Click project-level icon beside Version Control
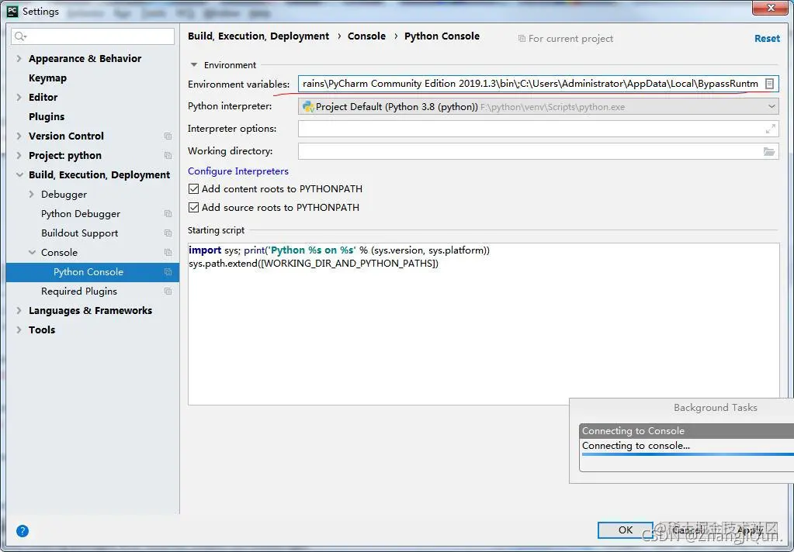 click(x=168, y=136)
